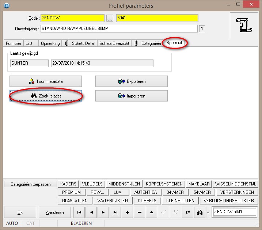Click the last modified date field

click(102, 63)
